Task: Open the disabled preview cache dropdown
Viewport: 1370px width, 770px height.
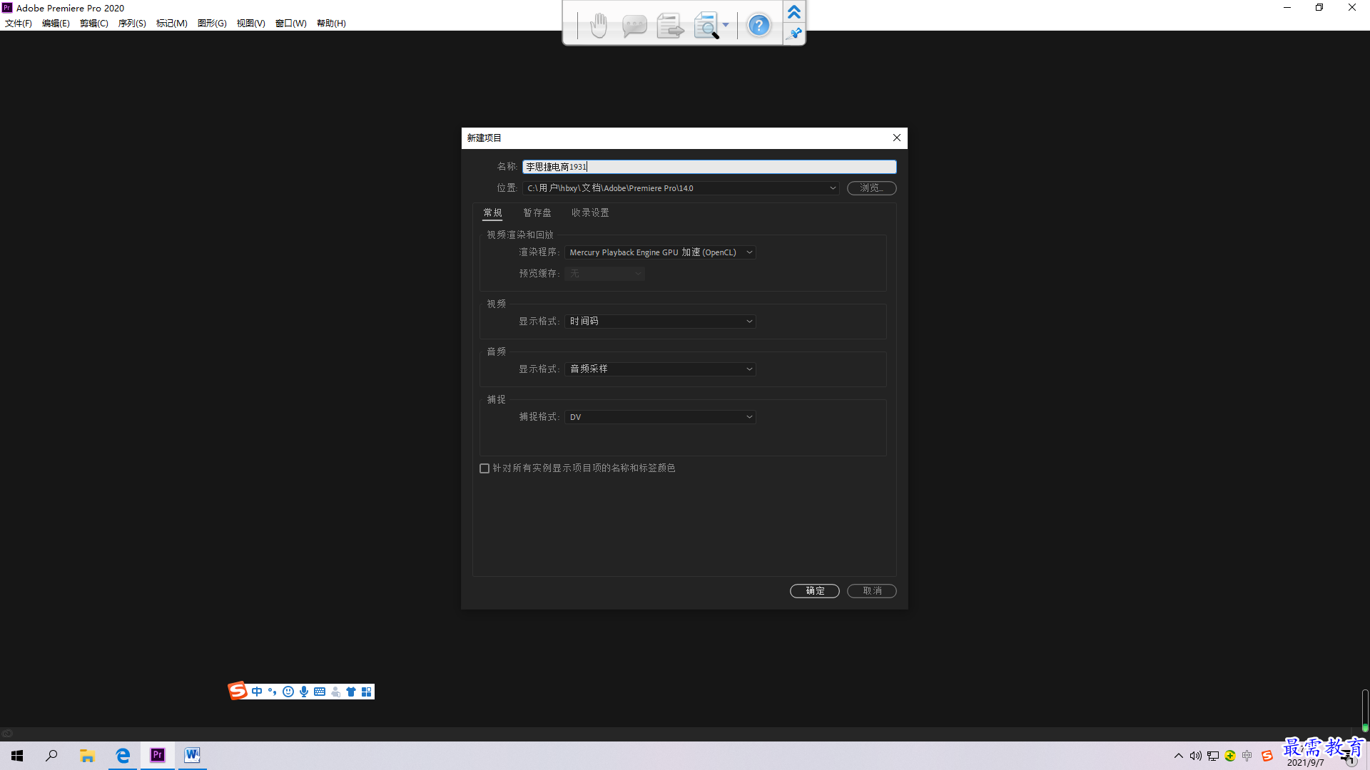Action: pos(605,274)
